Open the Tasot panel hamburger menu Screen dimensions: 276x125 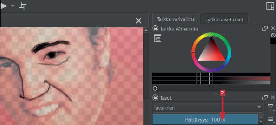coord(270,119)
